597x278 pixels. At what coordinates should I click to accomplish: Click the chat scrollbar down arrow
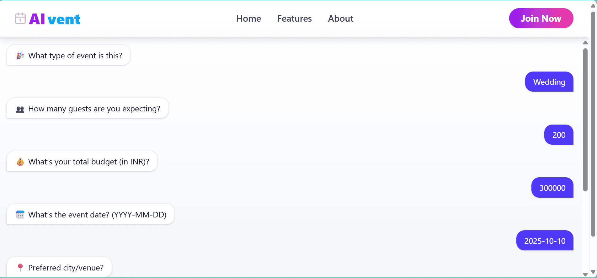click(x=585, y=275)
